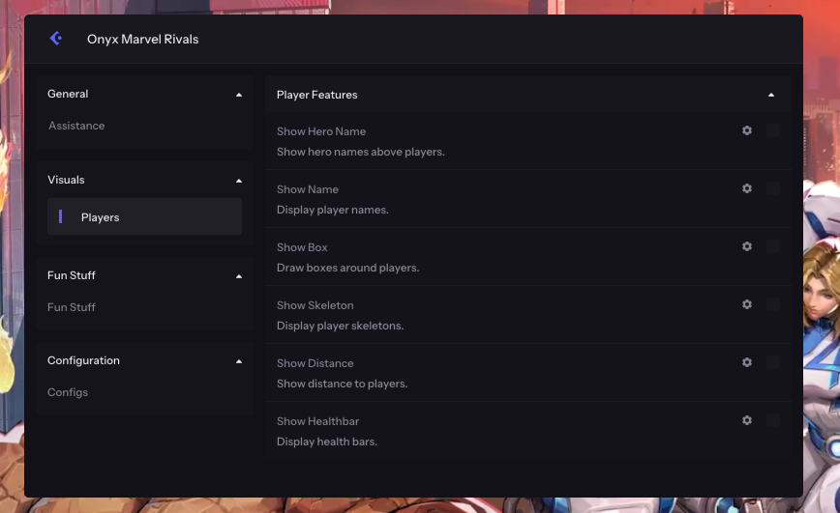840x513 pixels.
Task: Click 'Display player skeletons.' description
Action: click(x=341, y=326)
